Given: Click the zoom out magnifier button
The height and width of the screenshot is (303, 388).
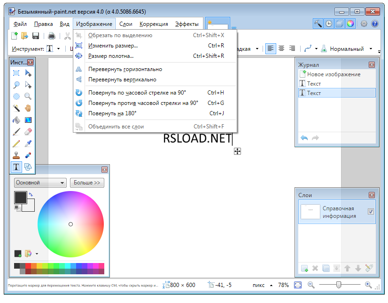Looking at the screenshot, I should 311,285.
